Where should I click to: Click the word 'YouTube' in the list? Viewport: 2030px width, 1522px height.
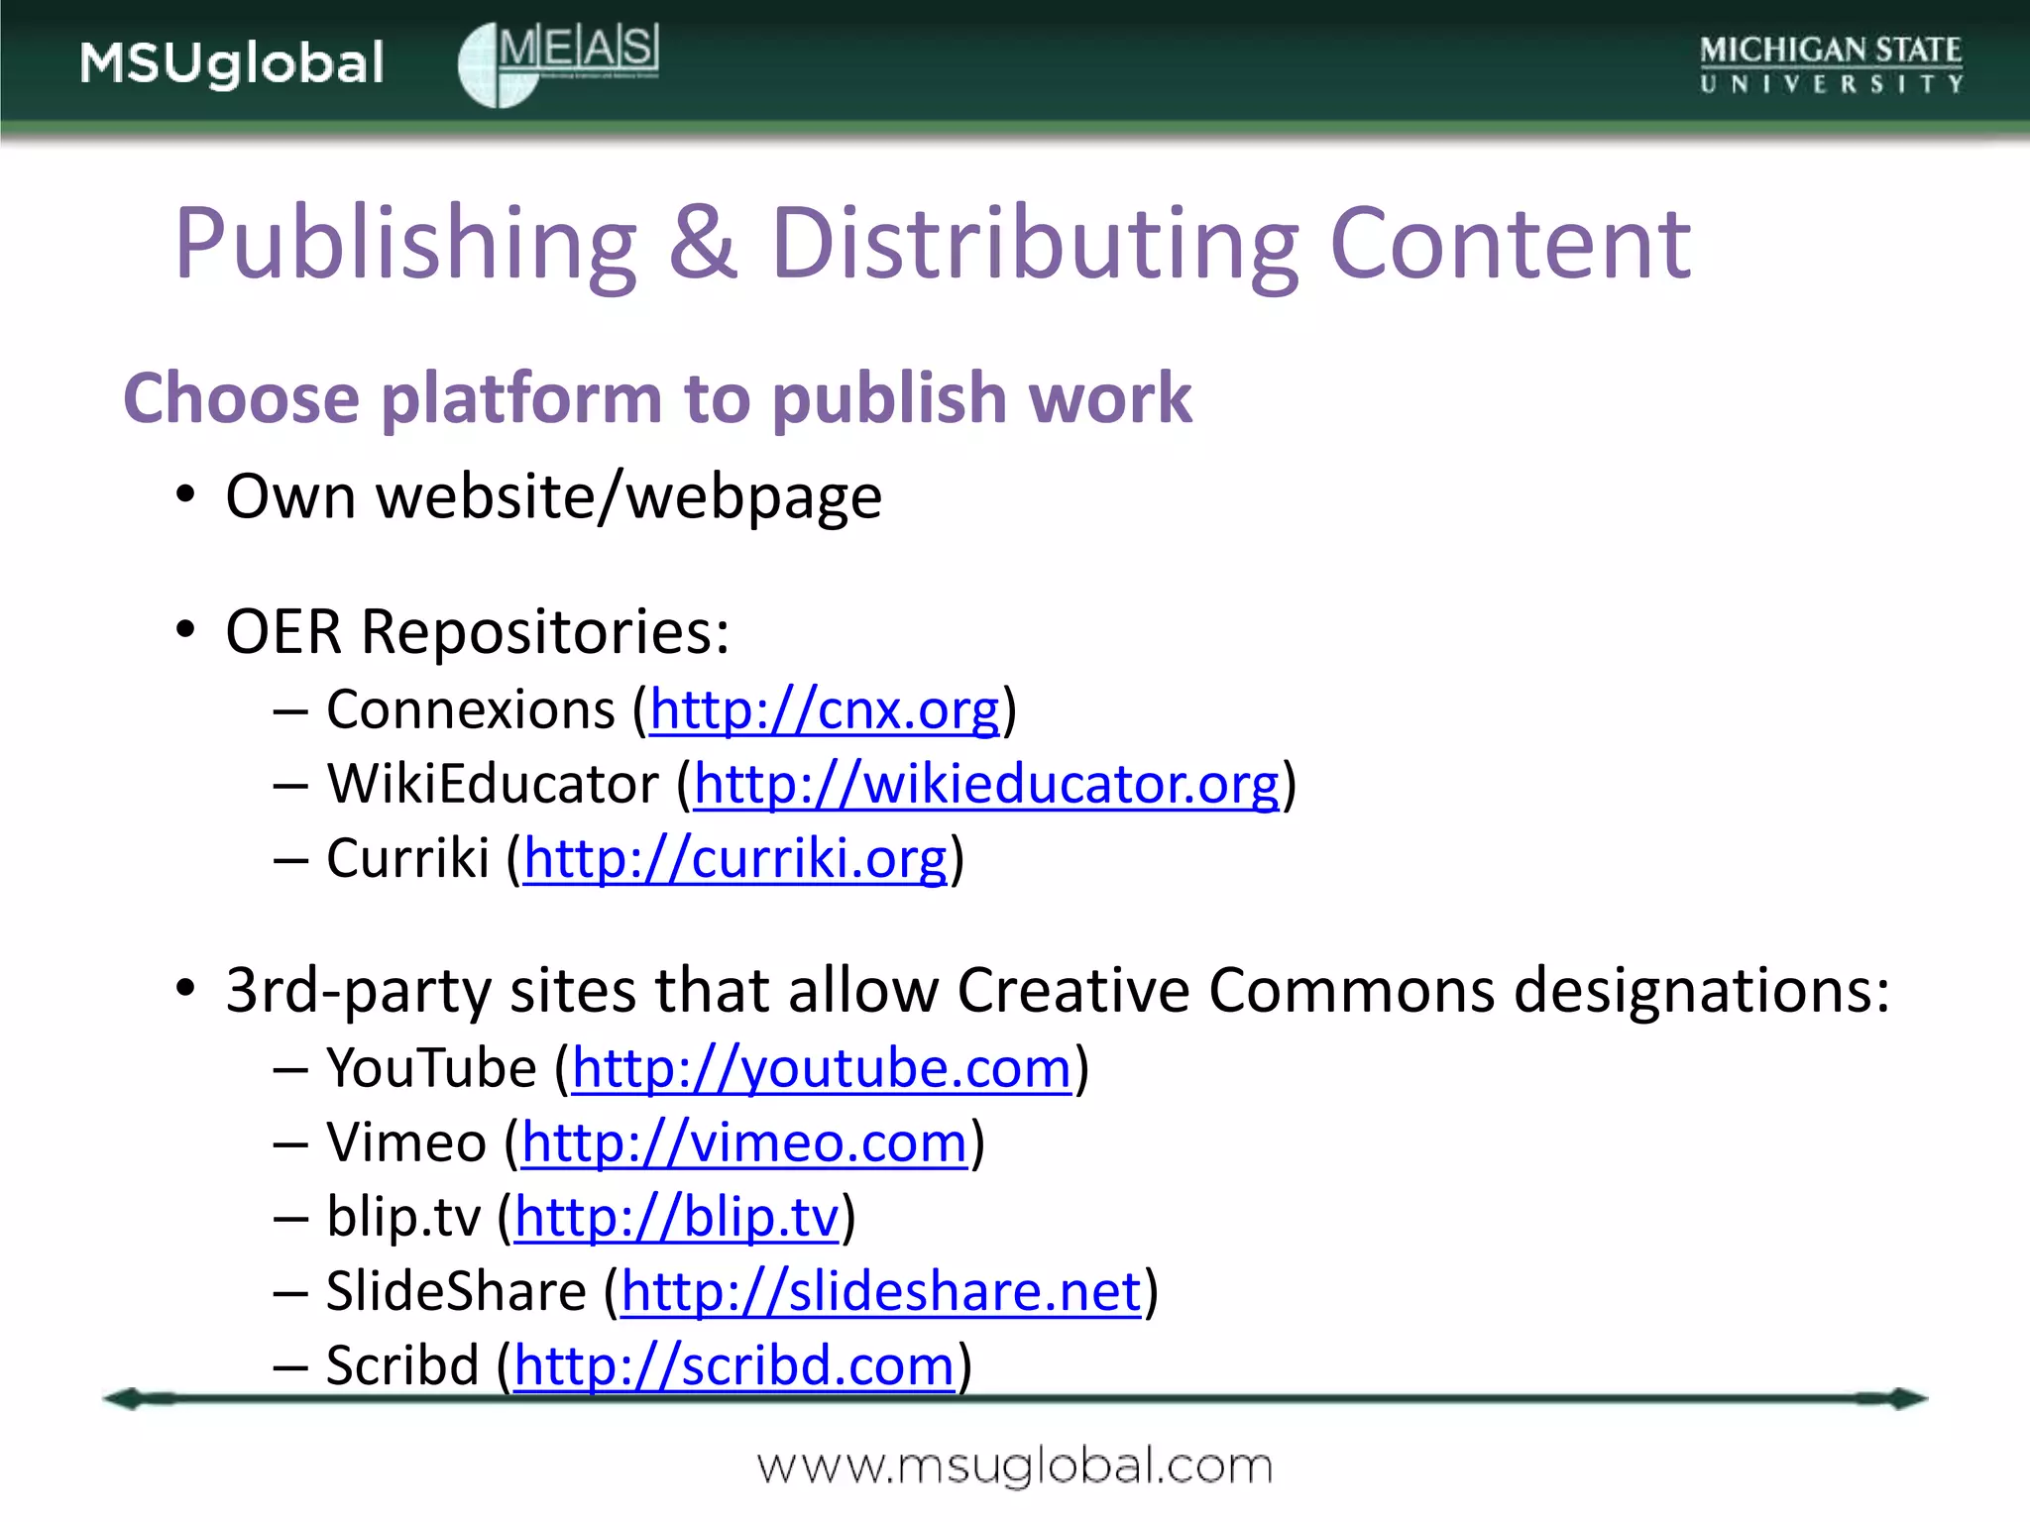[432, 1069]
